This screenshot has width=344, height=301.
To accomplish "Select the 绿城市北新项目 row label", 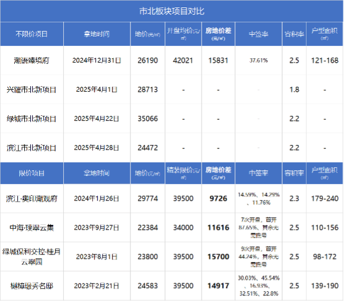I will [x=32, y=118].
